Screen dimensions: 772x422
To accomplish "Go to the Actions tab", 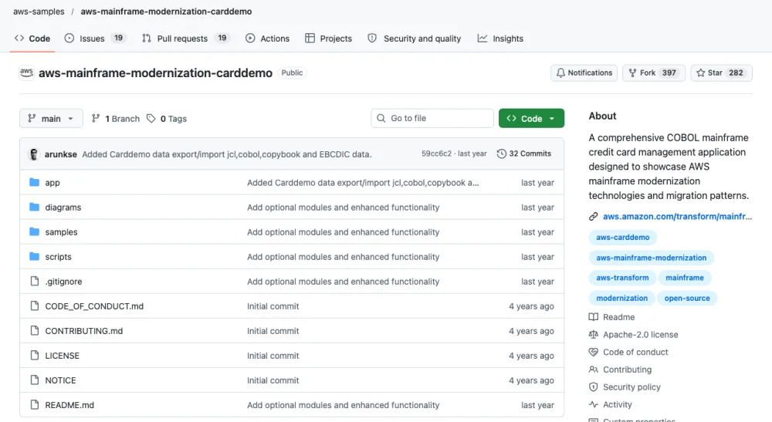I will [x=267, y=39].
